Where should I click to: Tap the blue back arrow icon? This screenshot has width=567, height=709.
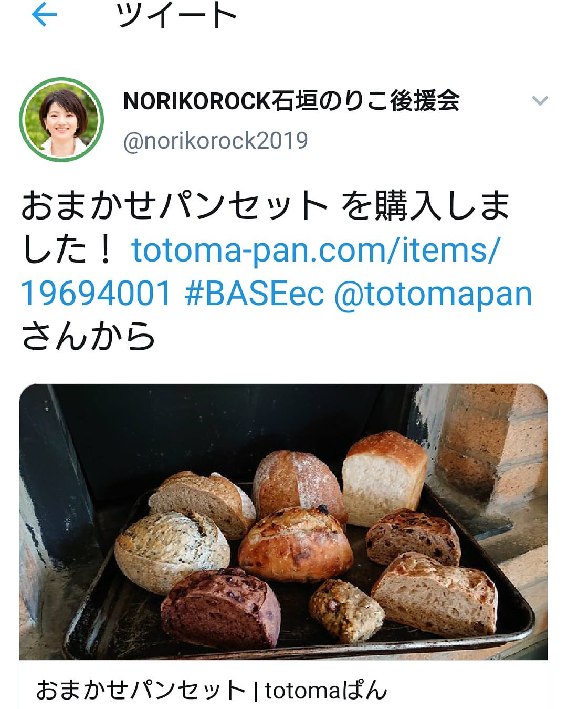point(44,15)
